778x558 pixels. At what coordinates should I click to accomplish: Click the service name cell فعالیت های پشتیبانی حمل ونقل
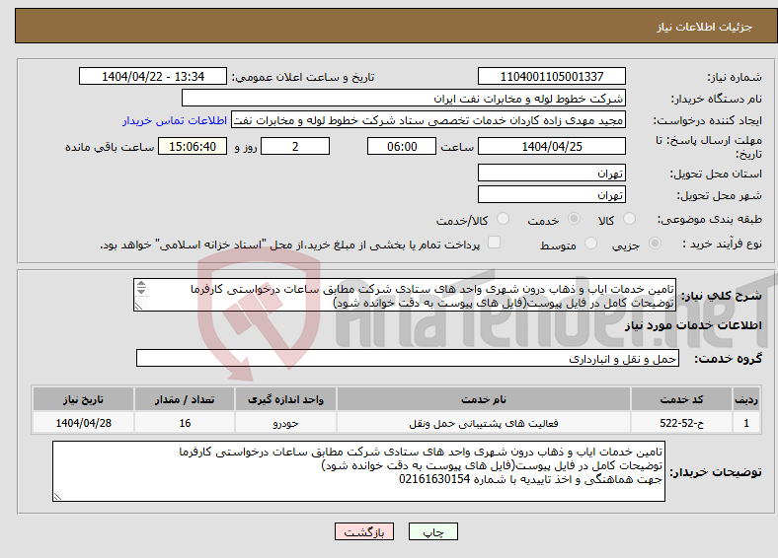pos(484,423)
